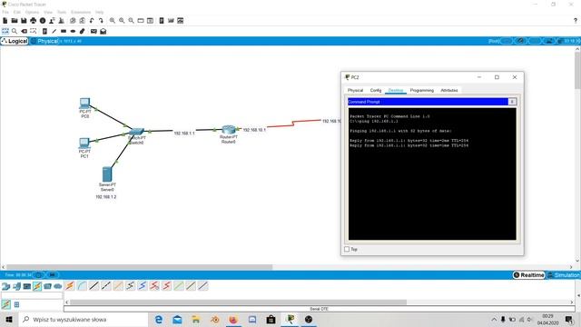The width and height of the screenshot is (581, 327).
Task: Select the Draw Line tool
Action: 54,31
